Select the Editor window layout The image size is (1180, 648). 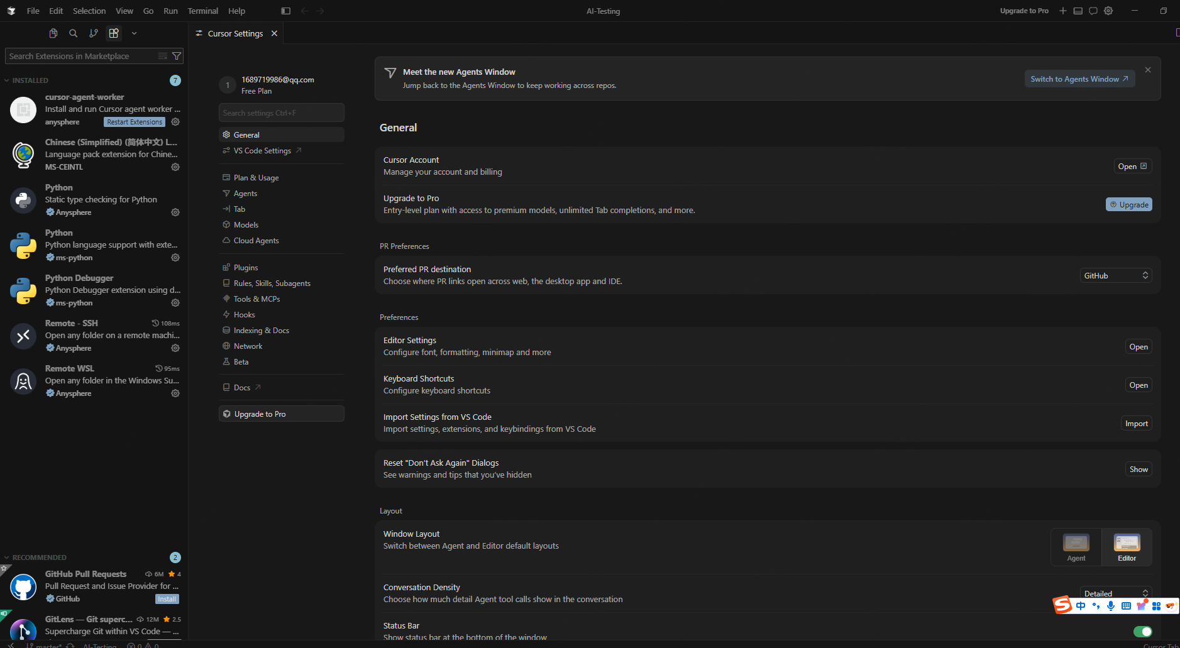click(x=1127, y=547)
